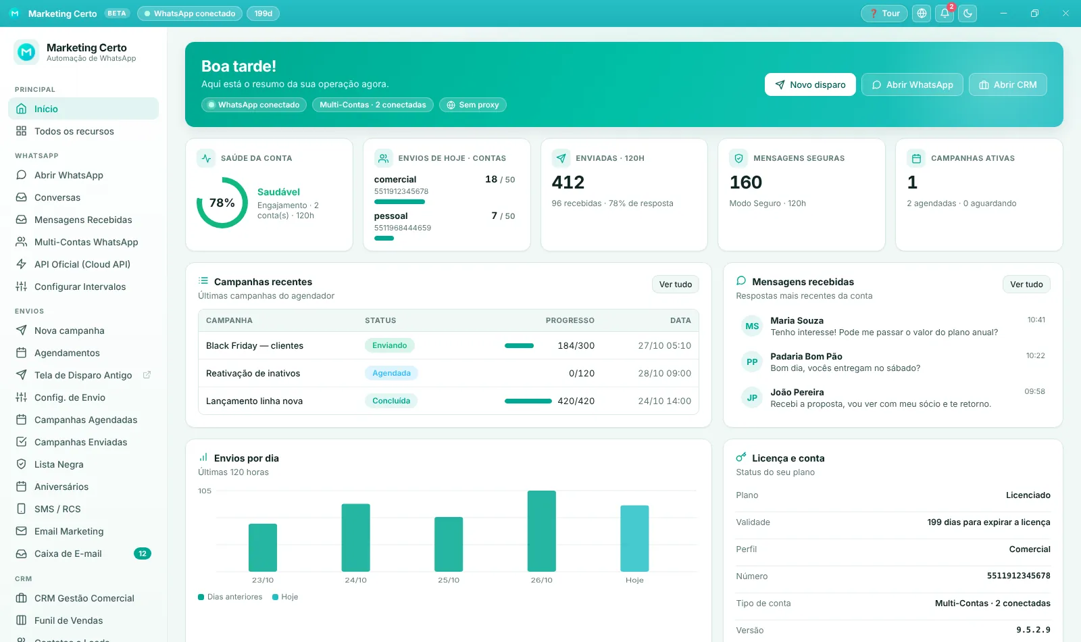Click the Campanhas Enviadas check icon
This screenshot has width=1081, height=642.
click(22, 442)
